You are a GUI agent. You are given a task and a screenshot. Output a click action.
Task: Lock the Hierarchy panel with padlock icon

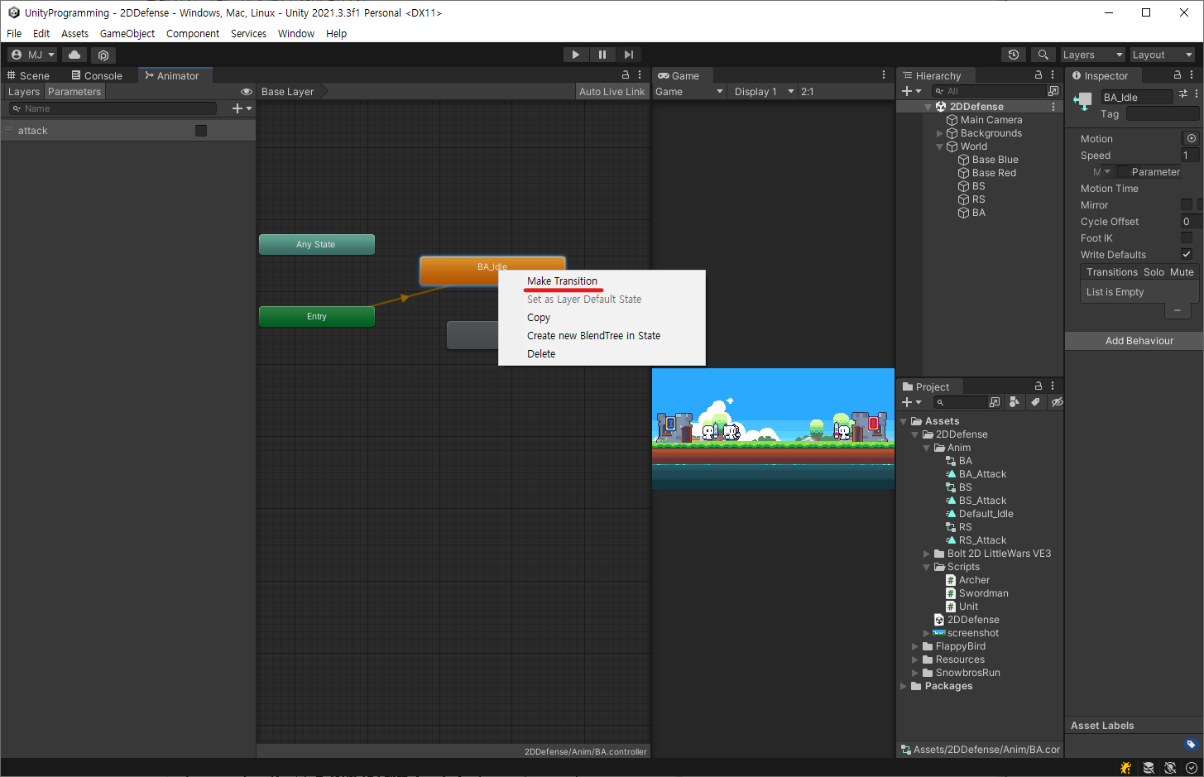click(x=1039, y=74)
